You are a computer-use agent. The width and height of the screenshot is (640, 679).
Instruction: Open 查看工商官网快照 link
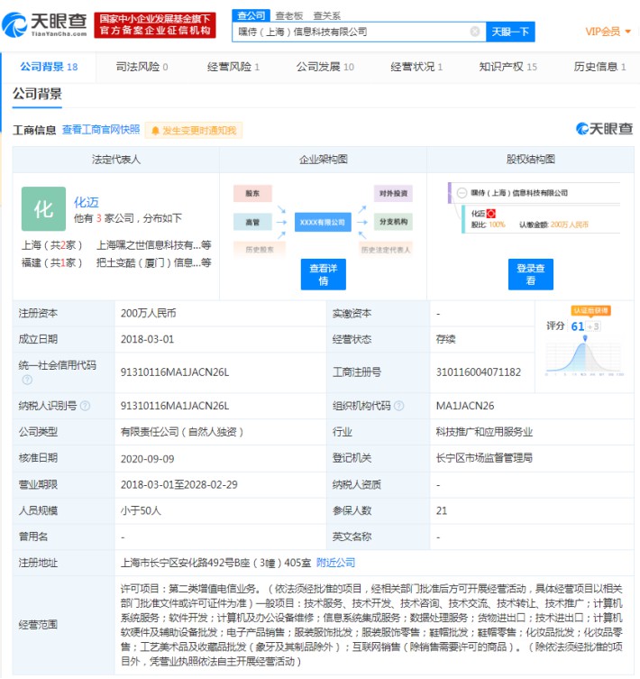(101, 130)
